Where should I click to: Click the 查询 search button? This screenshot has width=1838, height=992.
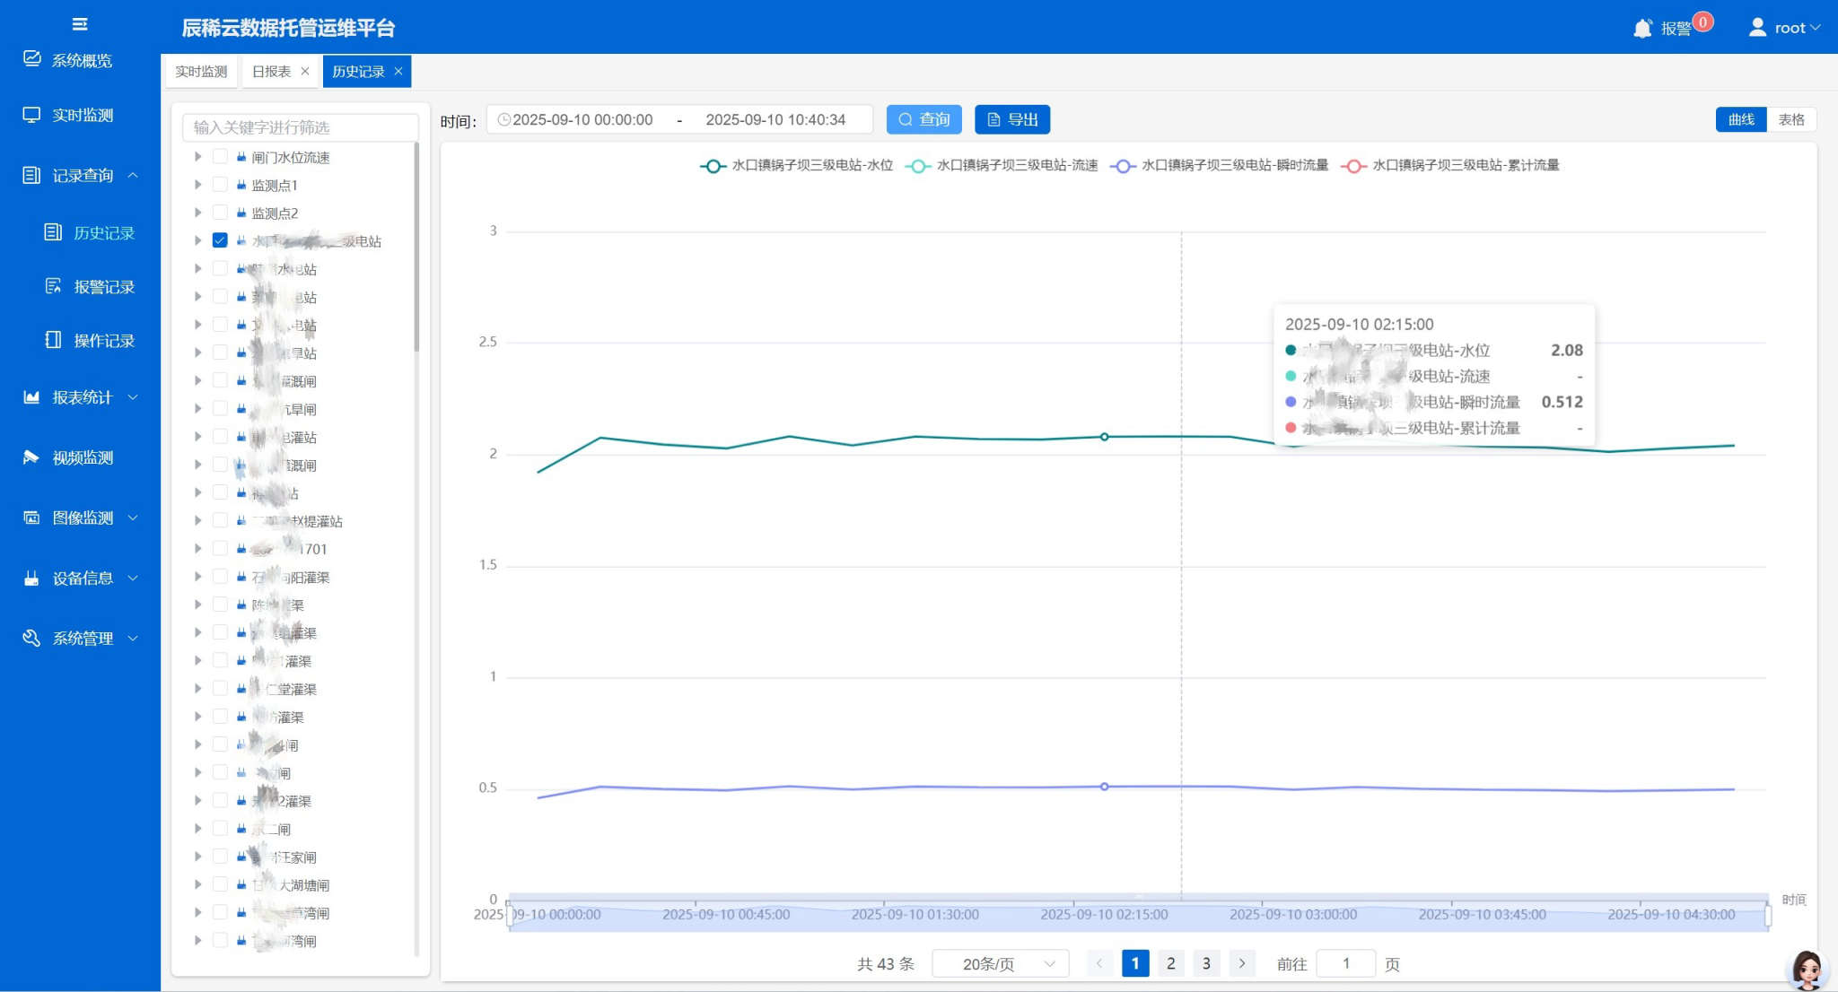[x=923, y=119]
